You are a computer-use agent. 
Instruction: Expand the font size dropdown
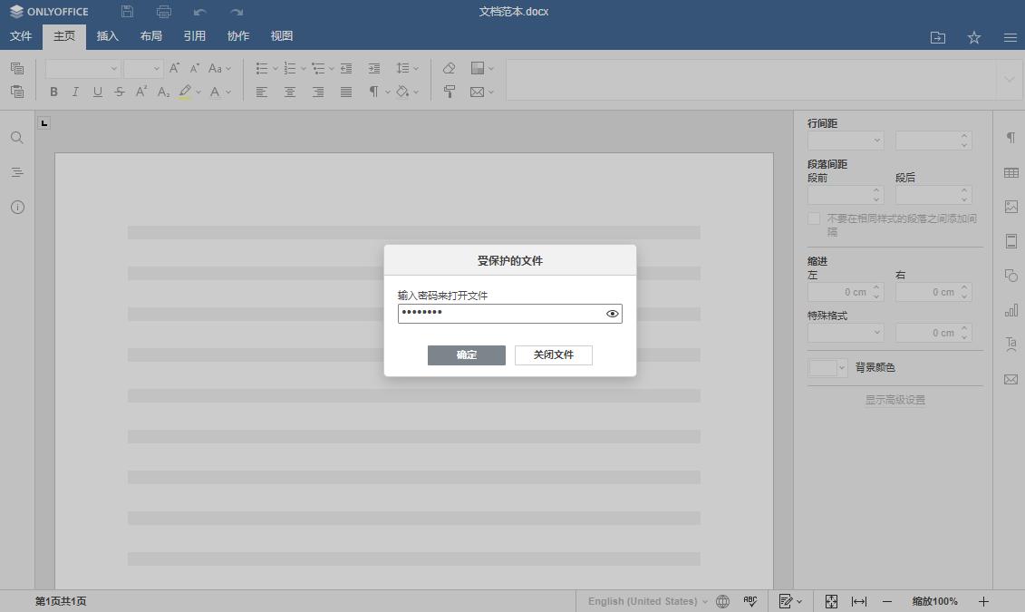pos(156,68)
